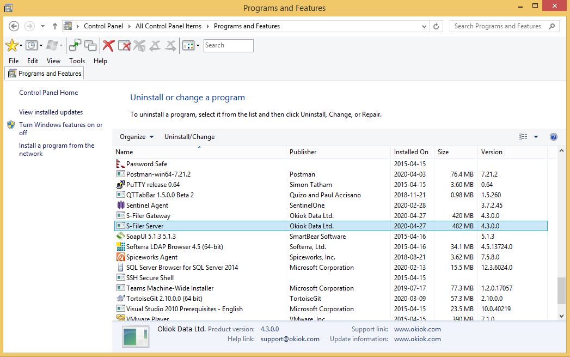Click the large red X close tab icon
This screenshot has height=357, width=570.
(x=108, y=45)
